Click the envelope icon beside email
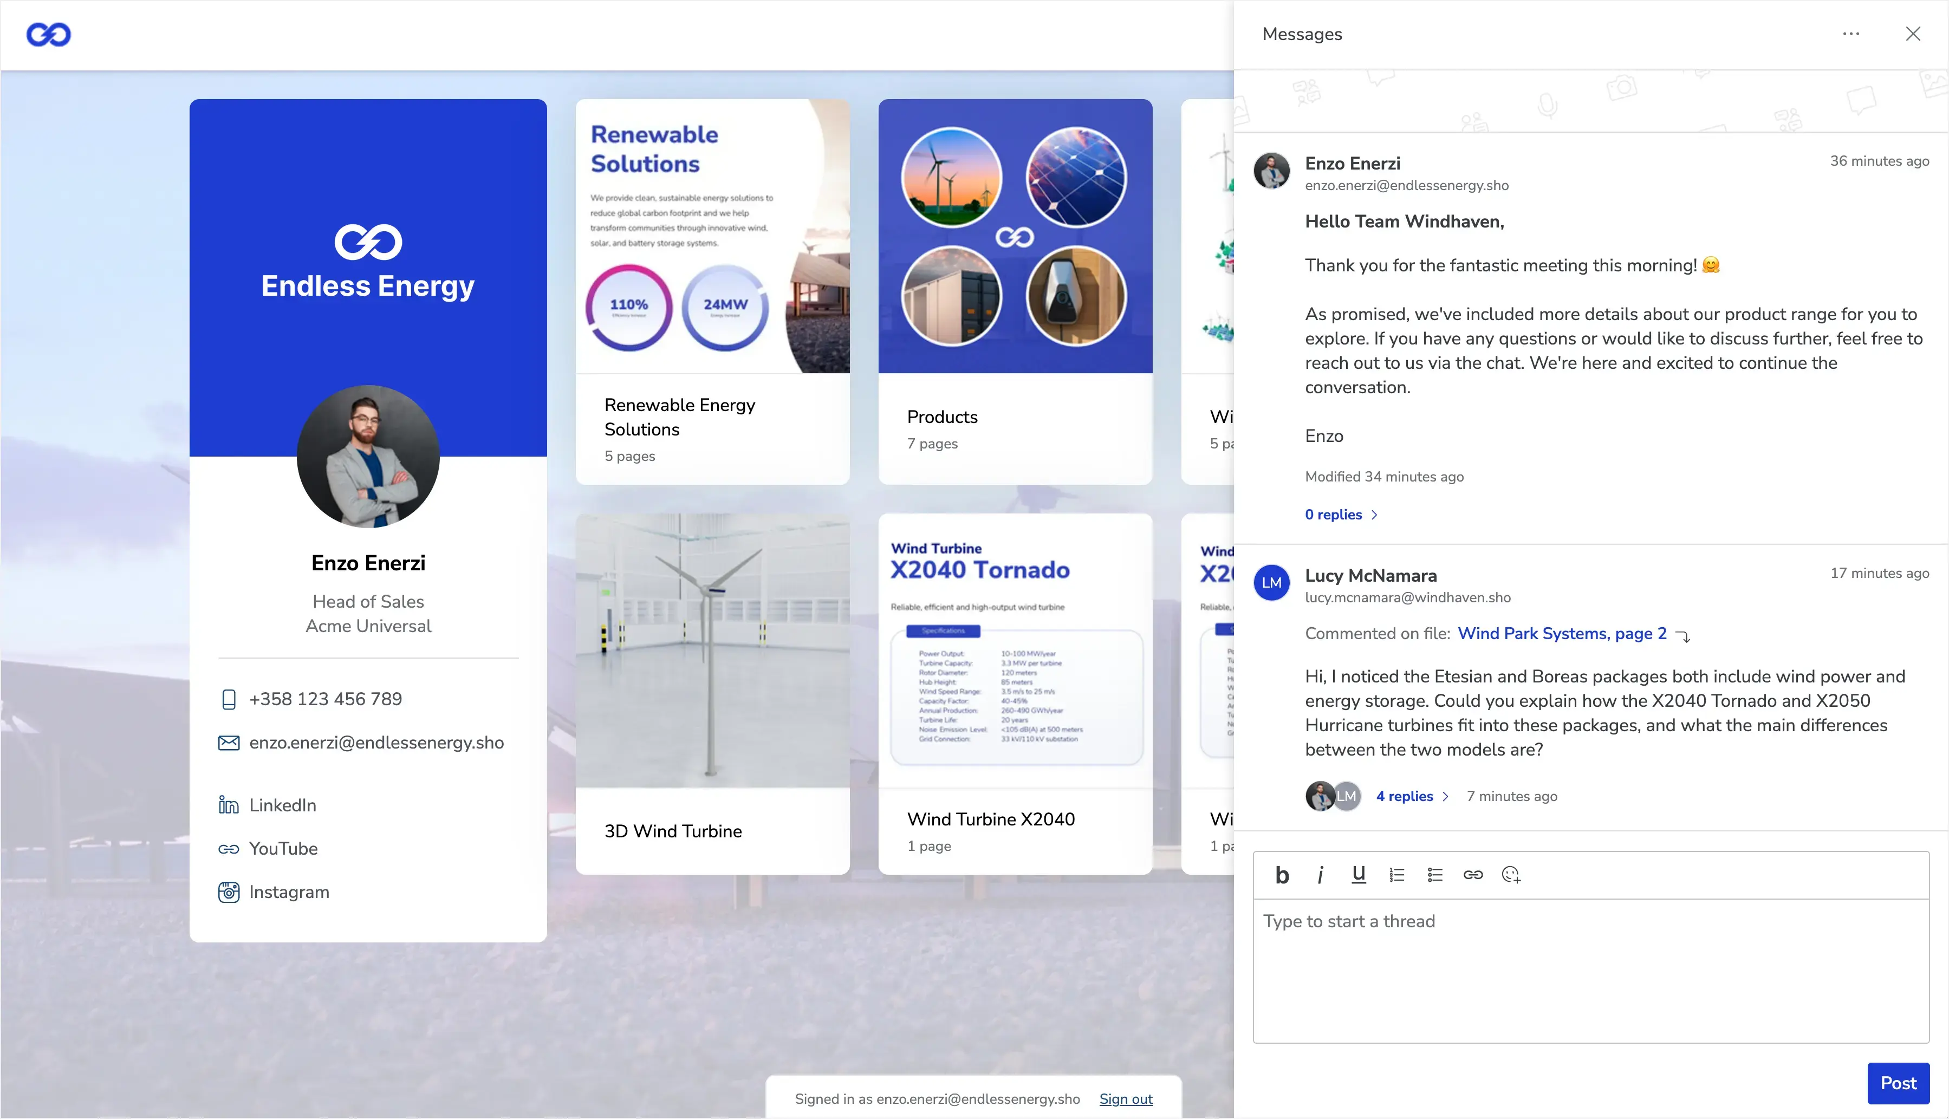Viewport: 1949px width, 1119px height. (228, 743)
